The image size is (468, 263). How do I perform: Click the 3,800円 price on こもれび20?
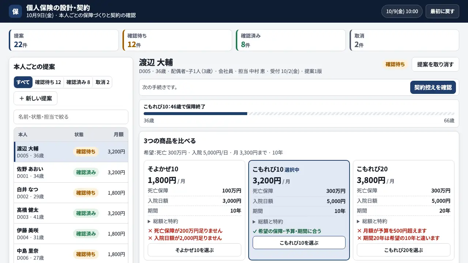tap(371, 180)
